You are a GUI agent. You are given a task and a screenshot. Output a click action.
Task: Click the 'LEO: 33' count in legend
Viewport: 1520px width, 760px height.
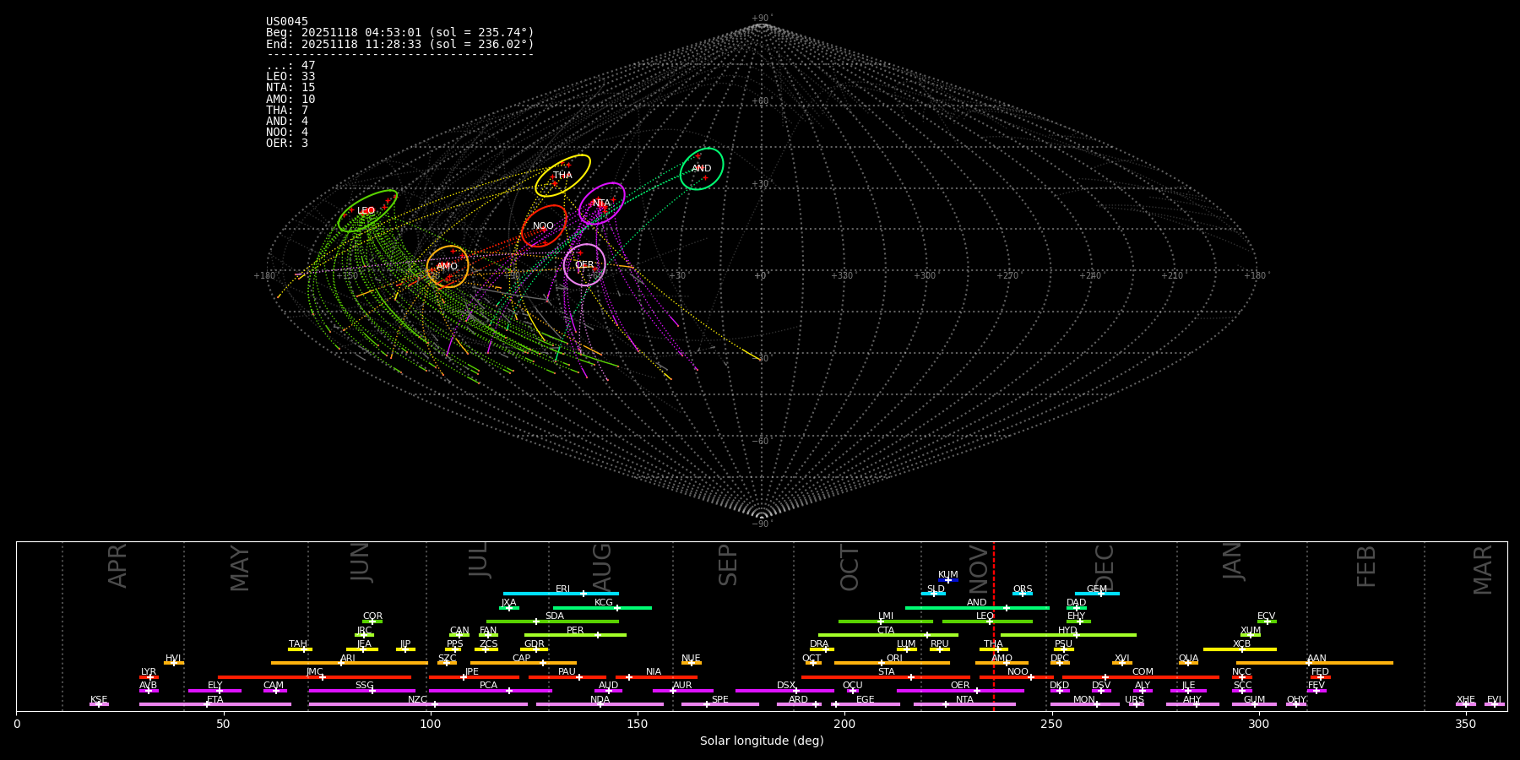(x=290, y=77)
